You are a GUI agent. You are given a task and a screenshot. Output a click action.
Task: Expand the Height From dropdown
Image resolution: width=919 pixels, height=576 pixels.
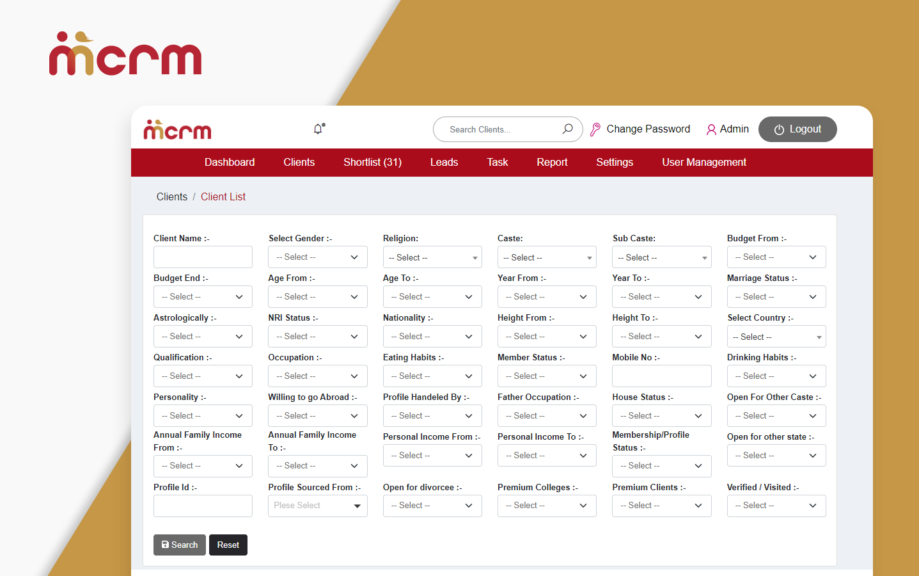click(x=547, y=337)
